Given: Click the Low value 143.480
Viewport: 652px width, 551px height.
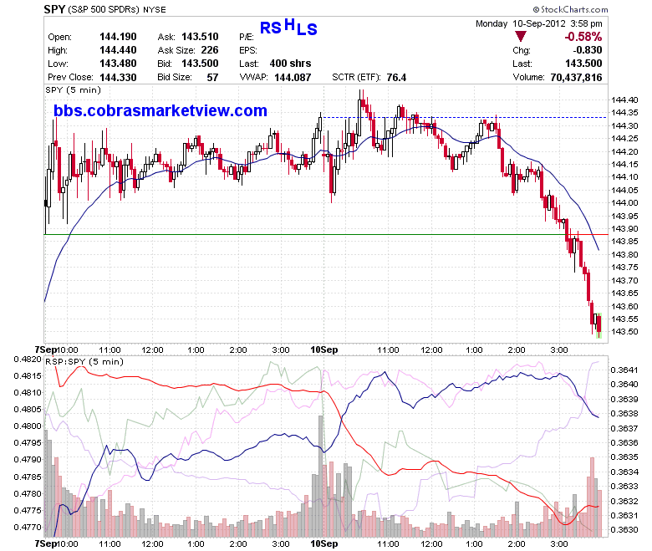Looking at the screenshot, I should [x=118, y=64].
